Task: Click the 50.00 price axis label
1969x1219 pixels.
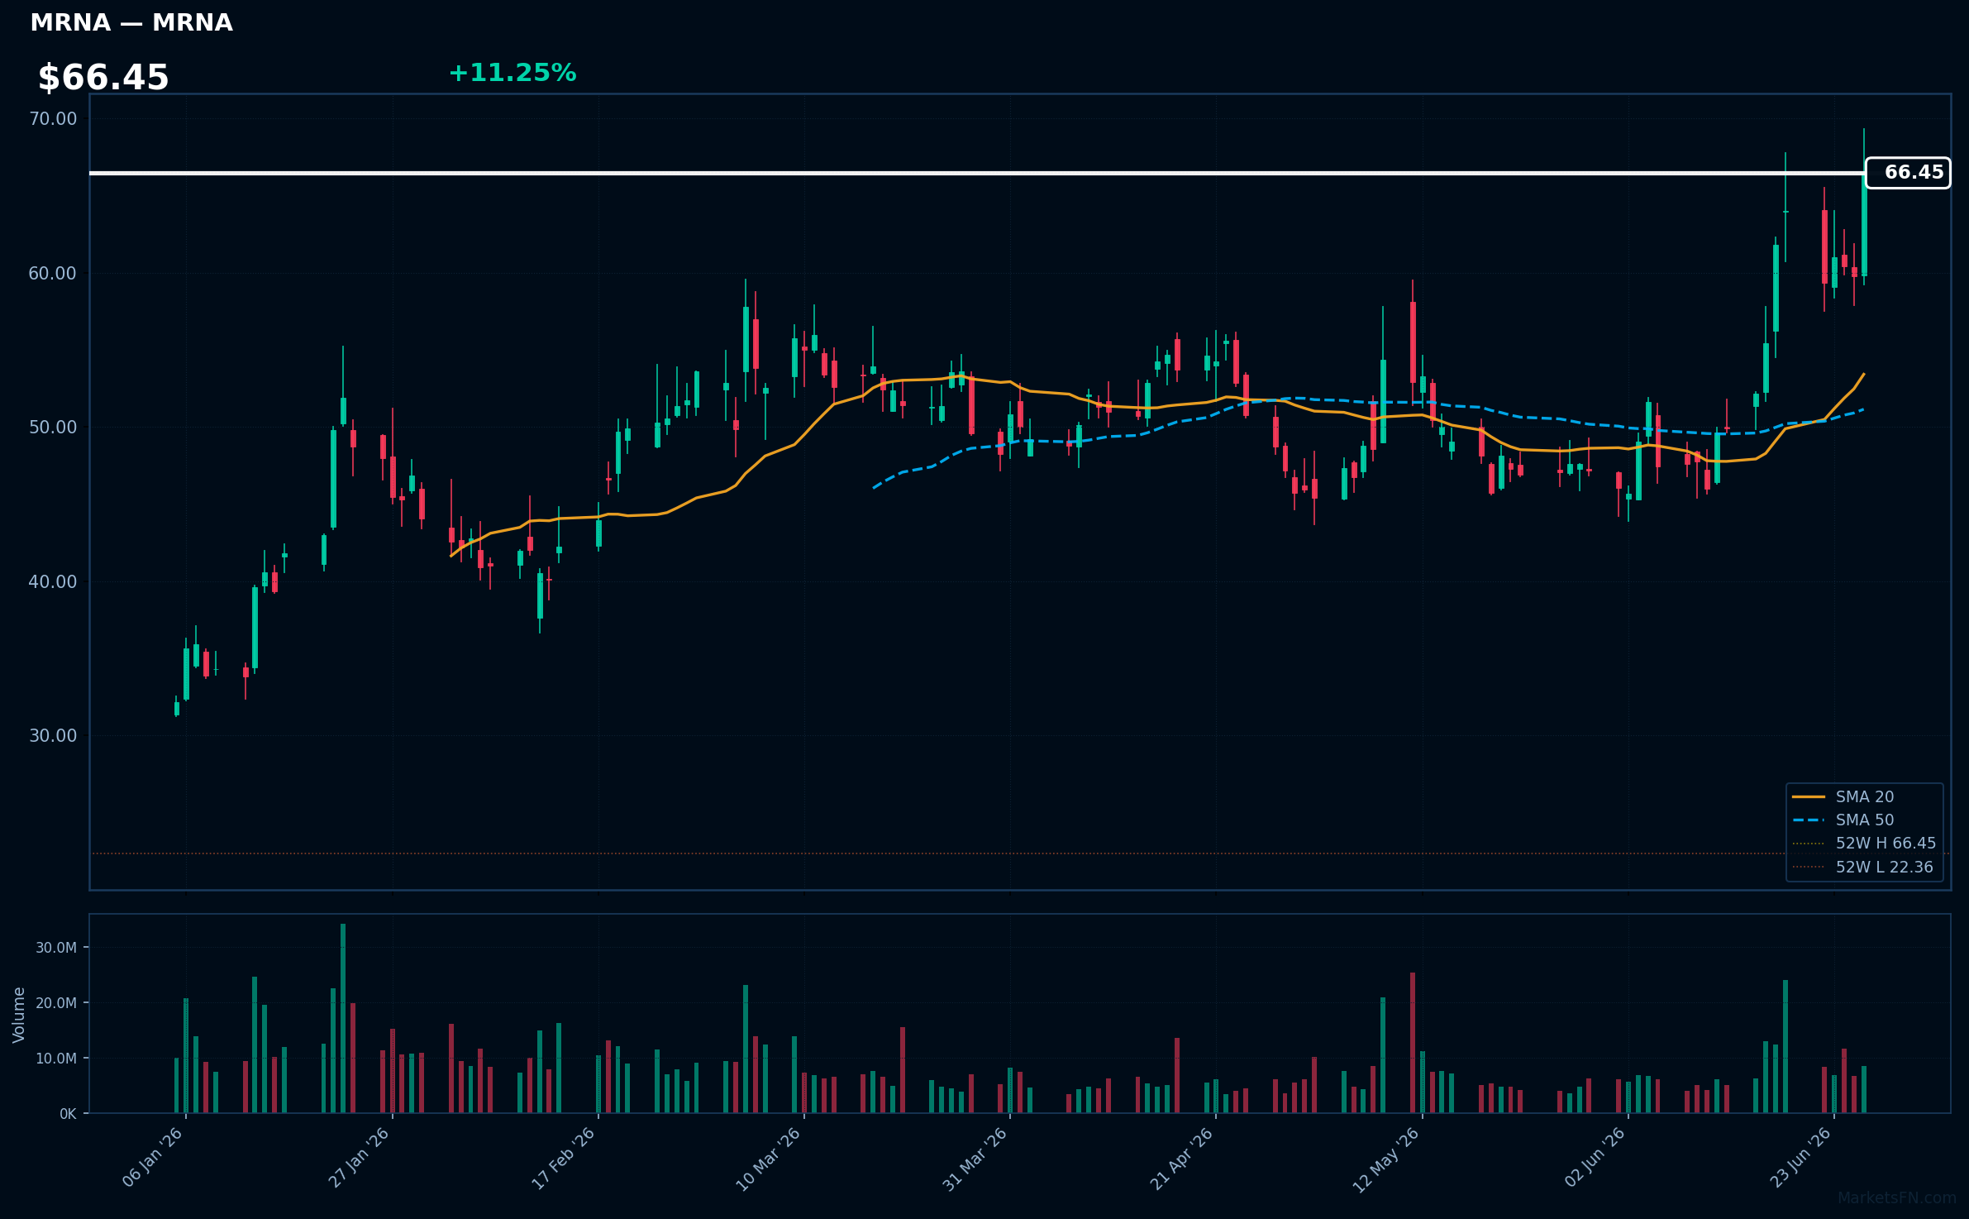Action: click(53, 428)
